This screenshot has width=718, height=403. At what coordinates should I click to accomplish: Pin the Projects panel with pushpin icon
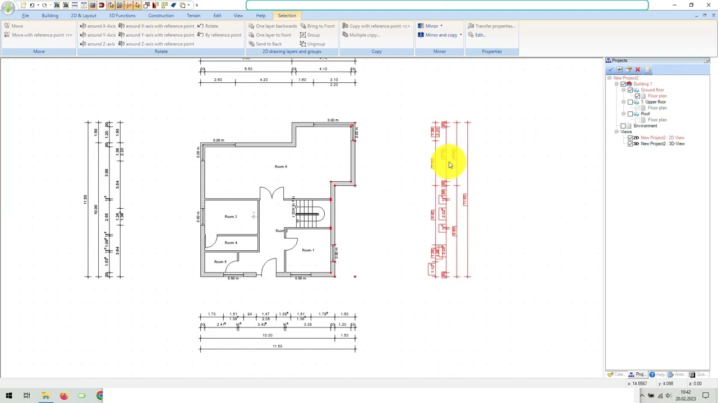click(707, 60)
